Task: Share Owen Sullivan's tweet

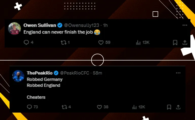Action: 185,43
